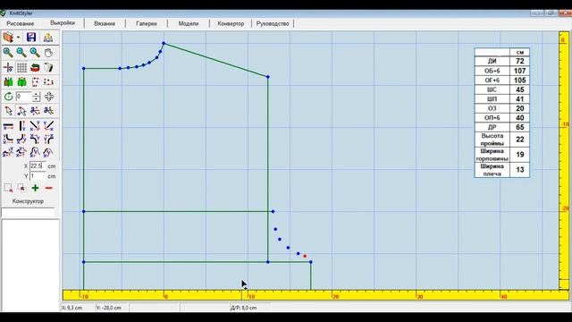Screen dimensions: 572x322
Task: Click the Высота проймы value 22
Action: (x=520, y=140)
